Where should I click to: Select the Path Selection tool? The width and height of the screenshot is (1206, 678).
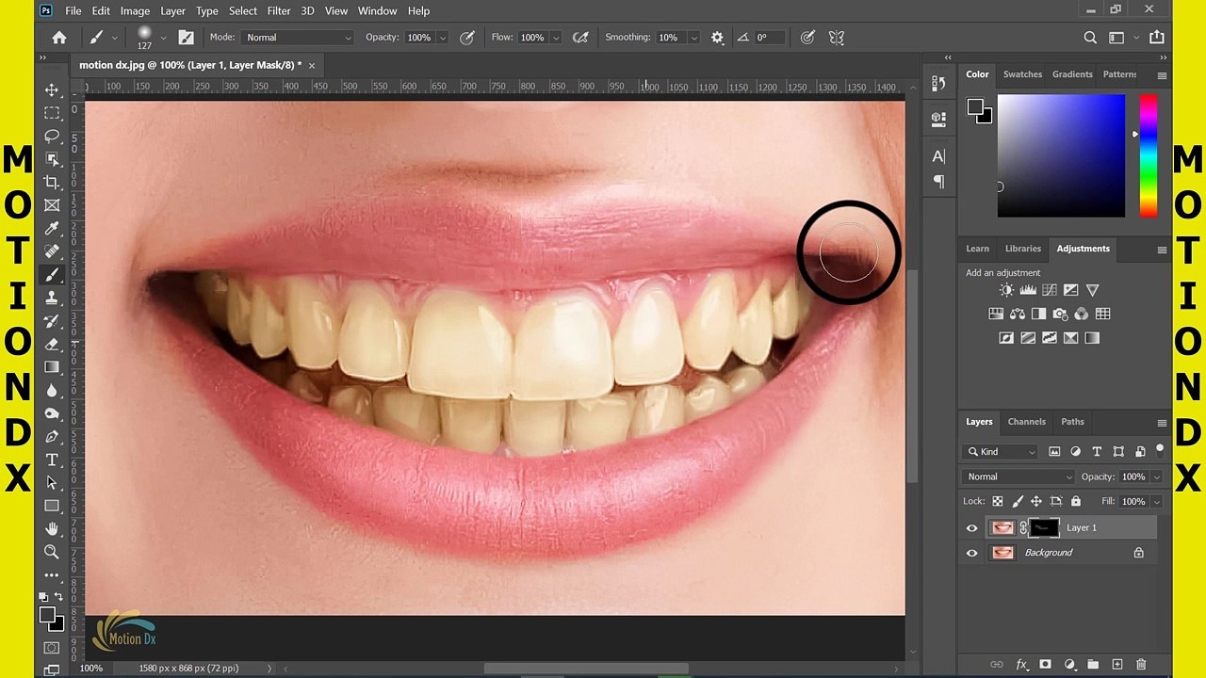(52, 482)
